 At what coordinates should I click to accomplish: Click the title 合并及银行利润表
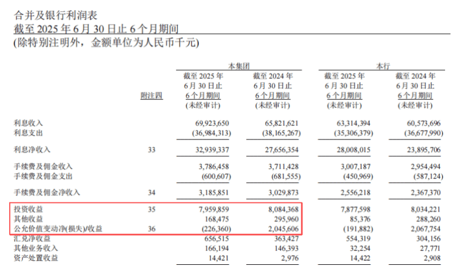click(55, 15)
